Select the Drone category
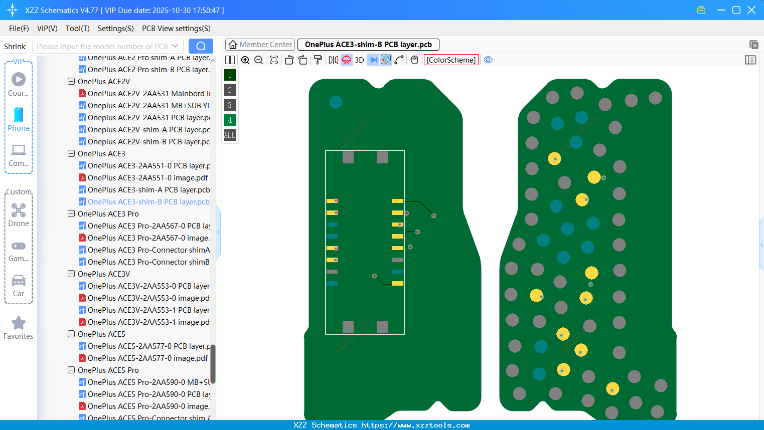Screen dimensions: 764x430 (19, 215)
